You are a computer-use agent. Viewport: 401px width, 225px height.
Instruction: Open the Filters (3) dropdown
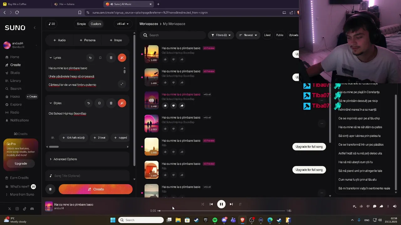[x=221, y=35]
